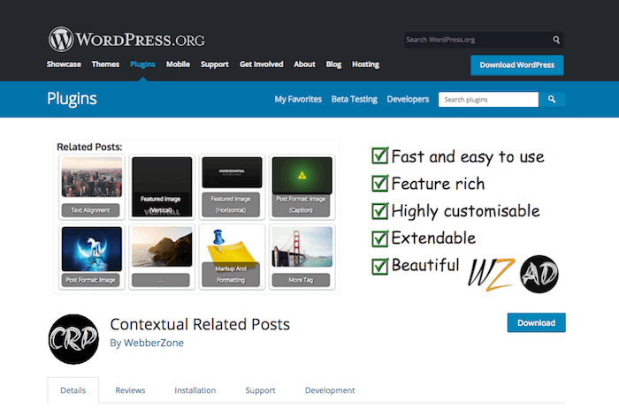Click the blue plugin search magnifier button
The height and width of the screenshot is (416, 619).
pos(552,100)
